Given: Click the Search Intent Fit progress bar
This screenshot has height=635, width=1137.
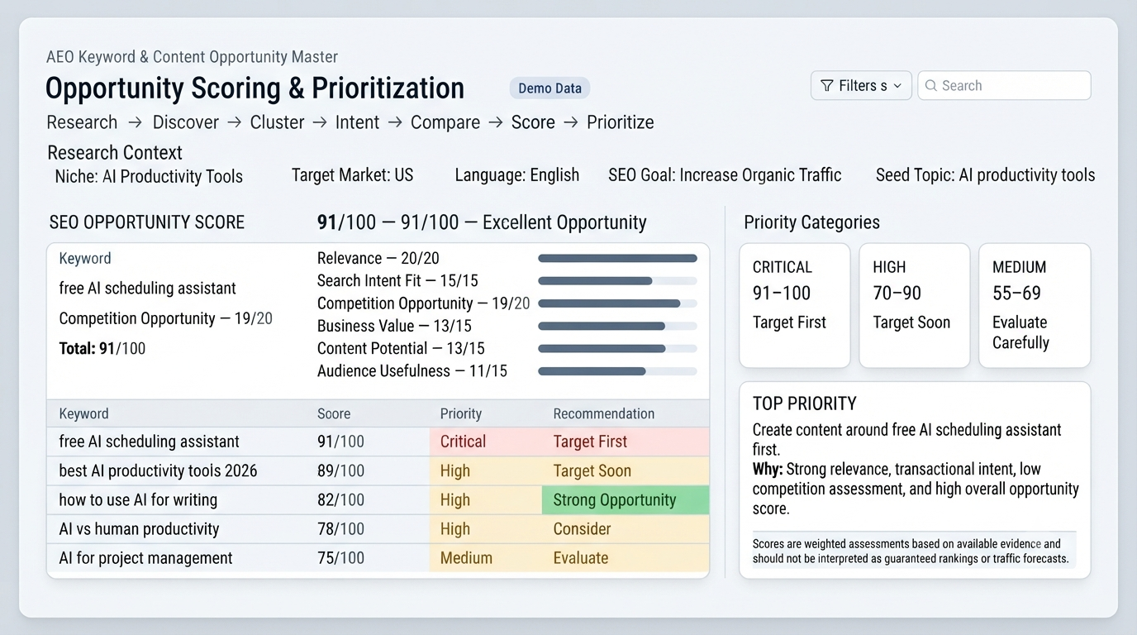Looking at the screenshot, I should 617,281.
